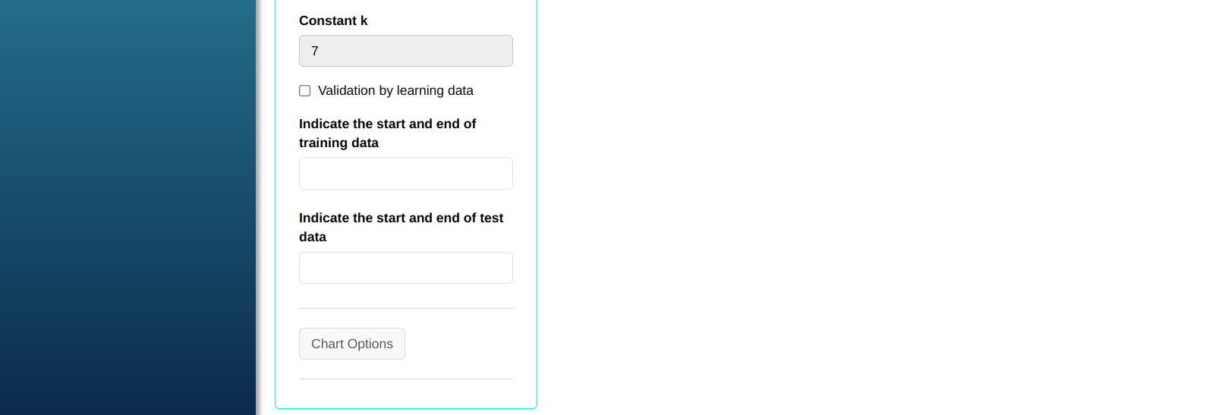1228x415 pixels.
Task: Click the 'Validation by learning data' label text
Action: 395,91
